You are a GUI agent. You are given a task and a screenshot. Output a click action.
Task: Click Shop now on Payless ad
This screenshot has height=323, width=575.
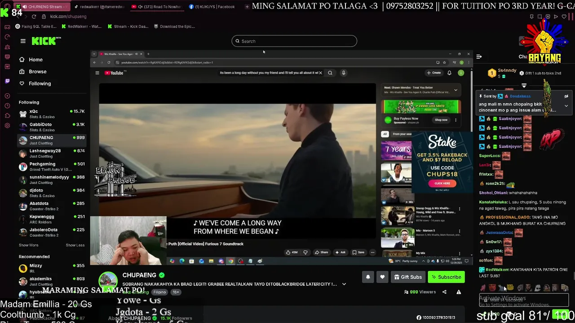[x=441, y=120]
